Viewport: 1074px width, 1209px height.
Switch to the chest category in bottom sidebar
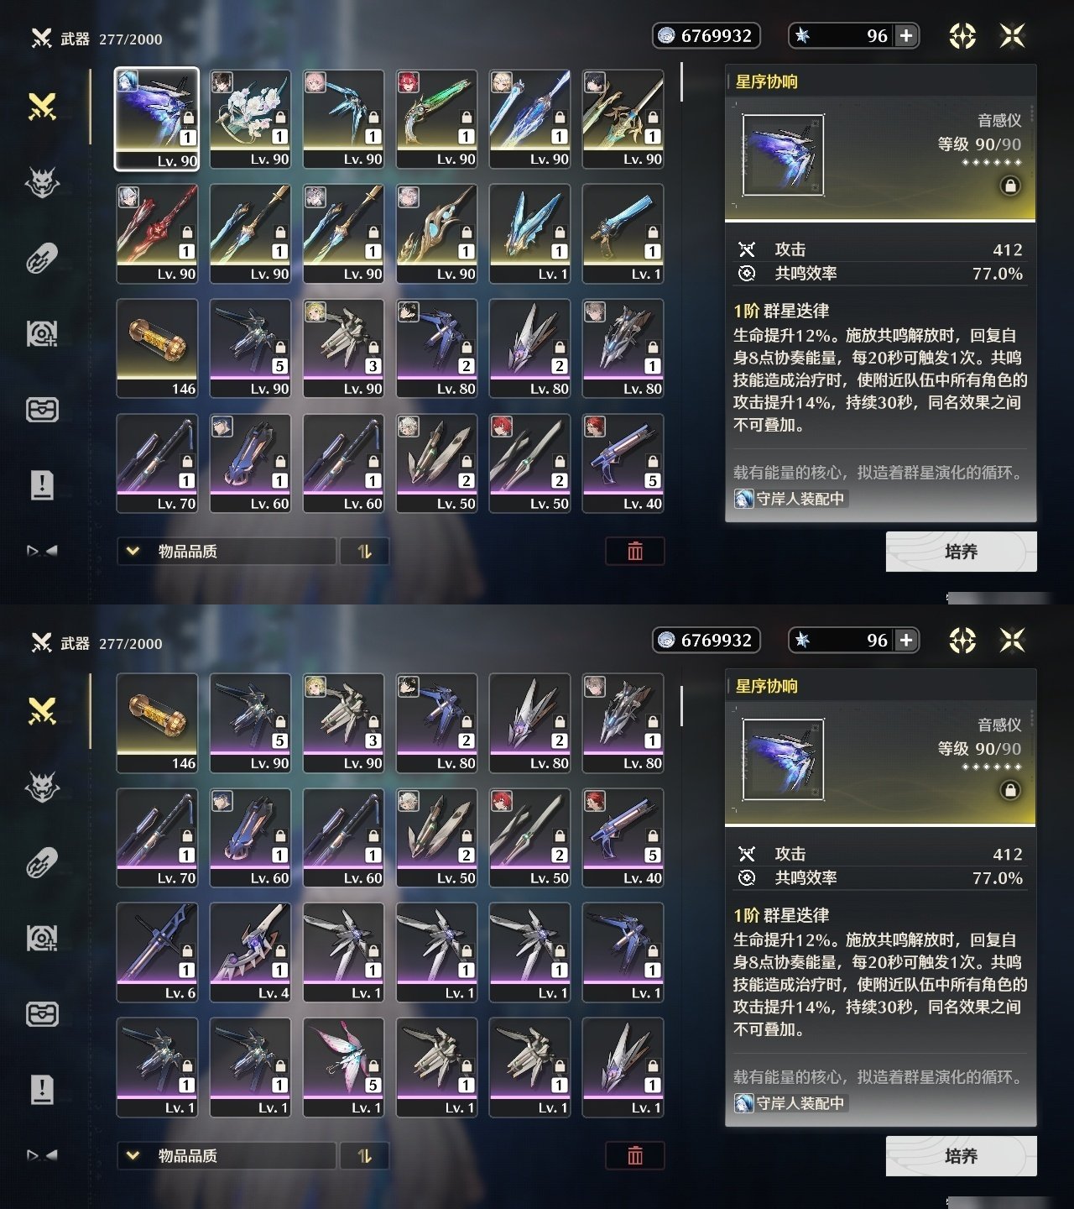tap(42, 1013)
